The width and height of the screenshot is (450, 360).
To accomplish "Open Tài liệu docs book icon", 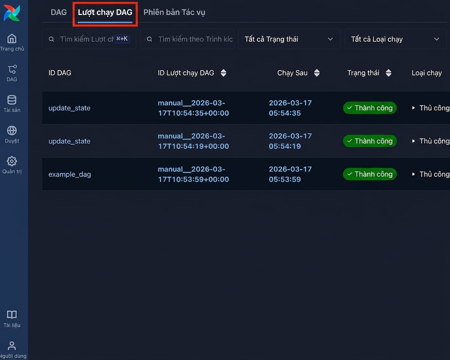I will pyautogui.click(x=12, y=315).
